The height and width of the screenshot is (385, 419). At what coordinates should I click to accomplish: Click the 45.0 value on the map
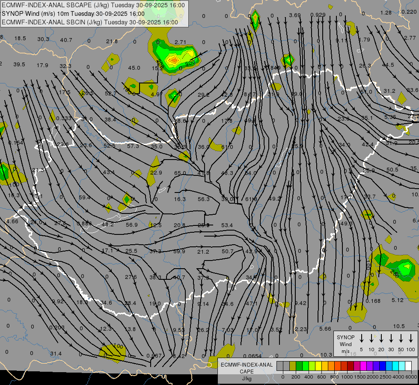tap(134, 68)
